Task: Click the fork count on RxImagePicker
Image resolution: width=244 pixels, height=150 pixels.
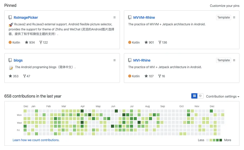Action: (44, 42)
